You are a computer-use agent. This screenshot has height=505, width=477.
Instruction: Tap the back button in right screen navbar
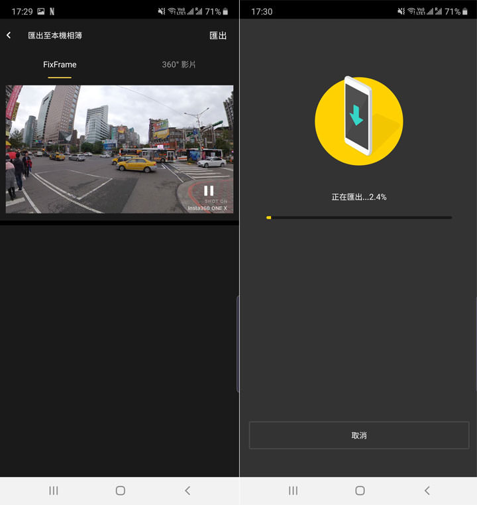tap(427, 490)
